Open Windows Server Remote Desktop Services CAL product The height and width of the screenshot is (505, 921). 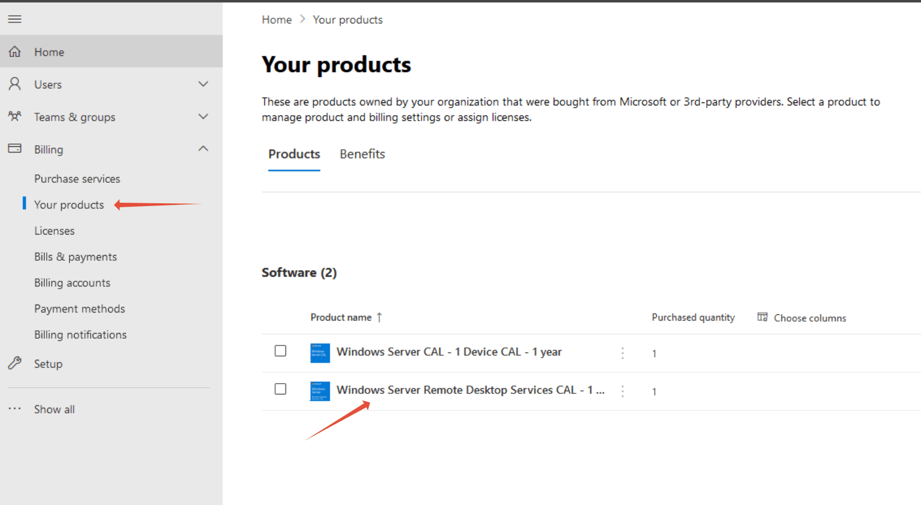pos(470,390)
